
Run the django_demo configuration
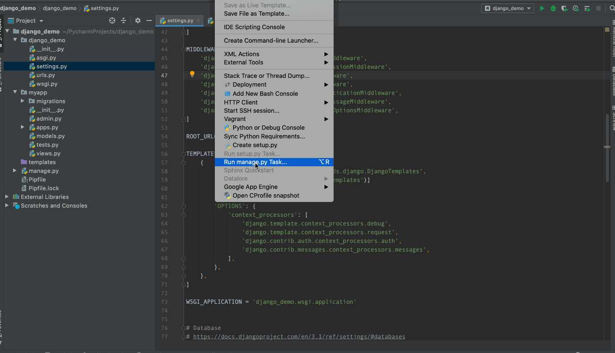pyautogui.click(x=542, y=8)
